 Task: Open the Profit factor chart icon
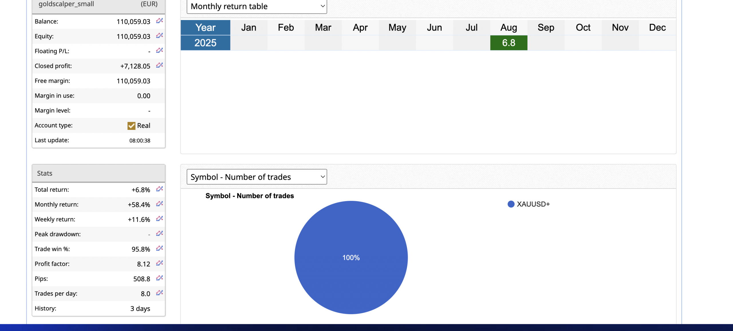pos(159,263)
